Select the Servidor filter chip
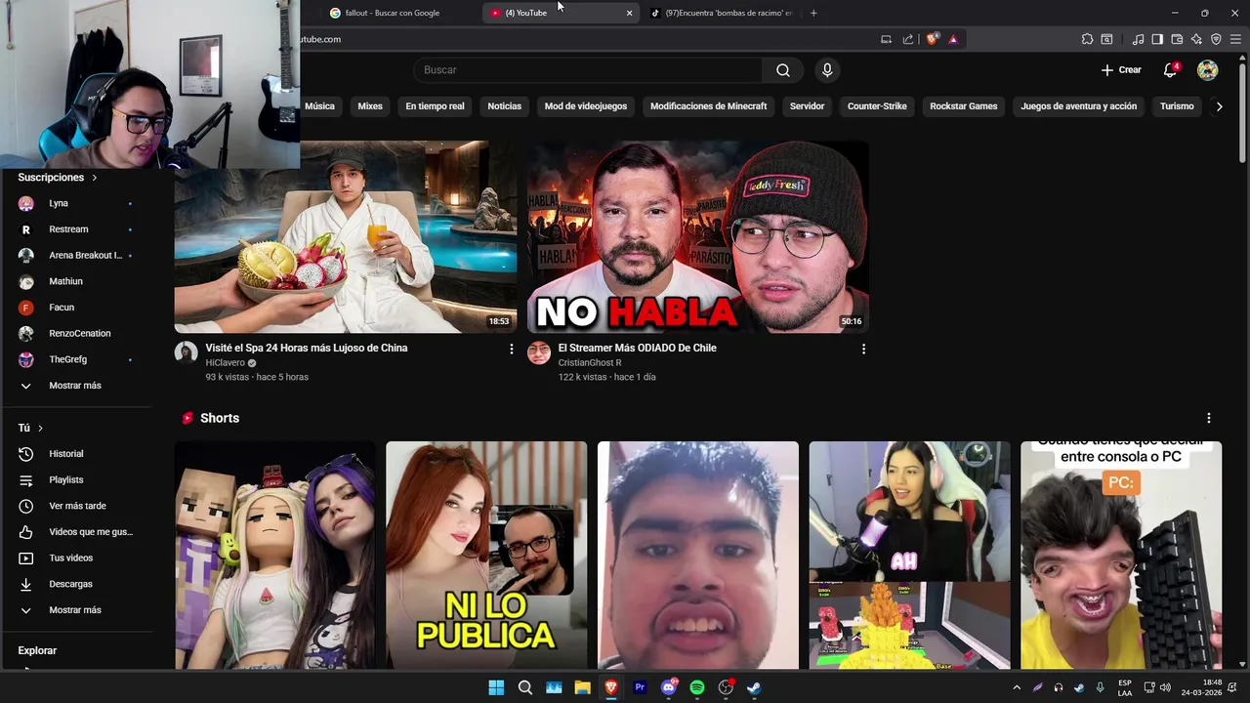 tap(808, 106)
